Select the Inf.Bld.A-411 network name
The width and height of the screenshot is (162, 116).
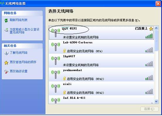tap(74, 98)
